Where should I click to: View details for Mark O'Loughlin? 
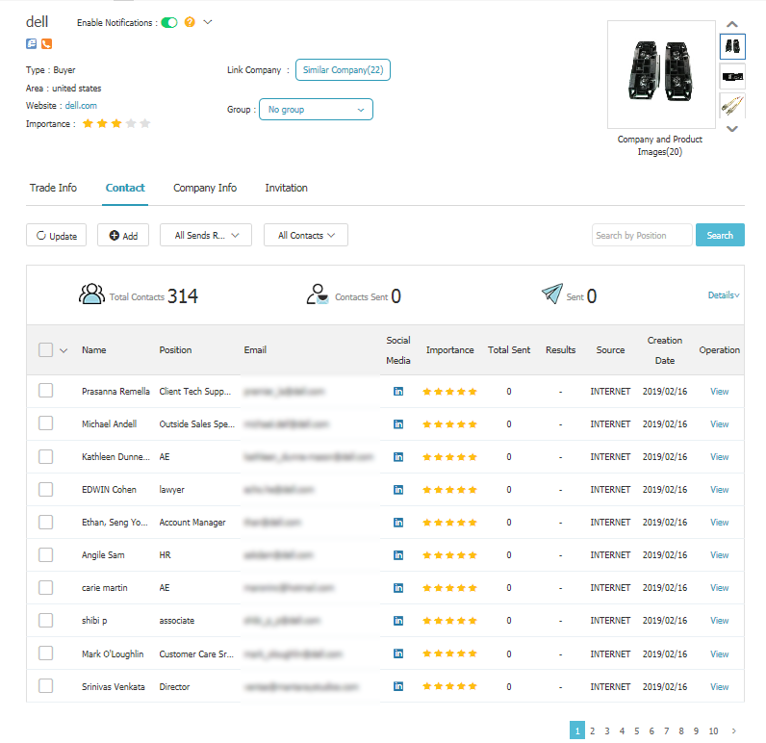pos(719,653)
